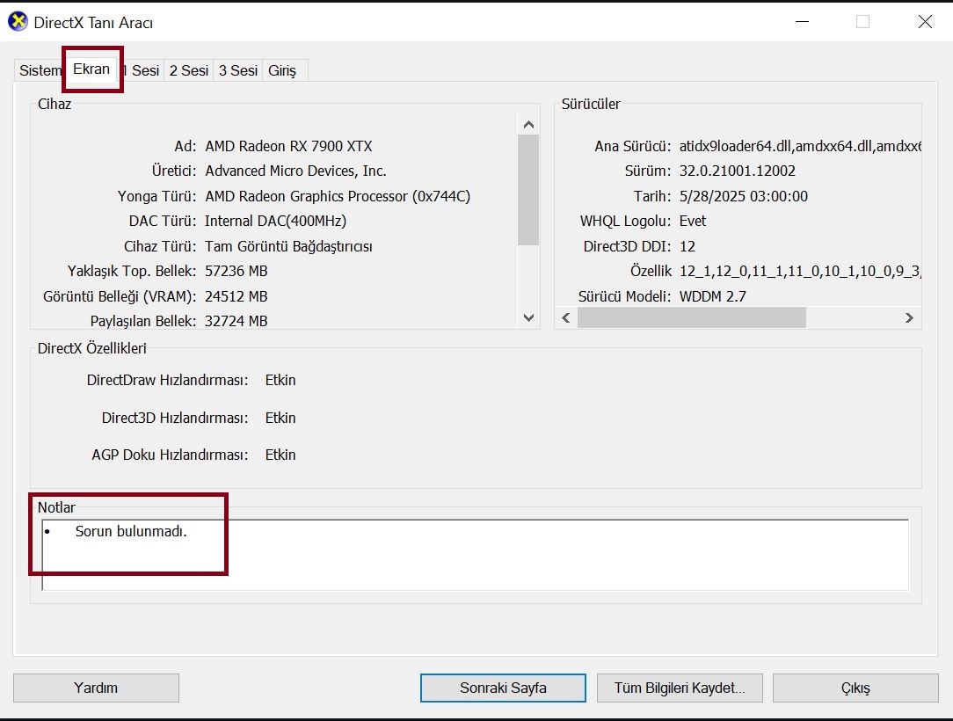Click the Direct3D DDI value '12'
The width and height of the screenshot is (953, 721).
[687, 246]
